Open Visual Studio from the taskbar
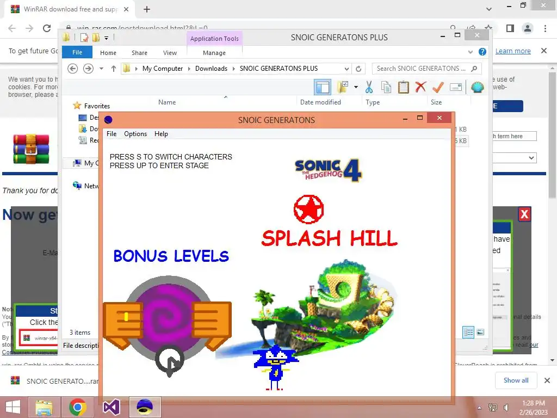Screen dimensions: 557x418 coord(111,407)
